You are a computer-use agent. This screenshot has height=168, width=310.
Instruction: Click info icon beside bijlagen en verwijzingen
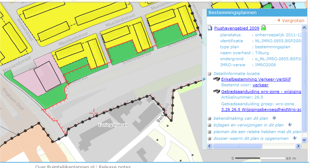pyautogui.click(x=290, y=125)
